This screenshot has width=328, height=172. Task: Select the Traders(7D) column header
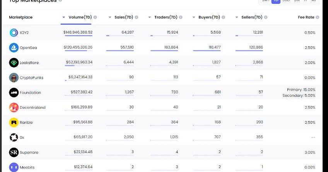point(166,17)
